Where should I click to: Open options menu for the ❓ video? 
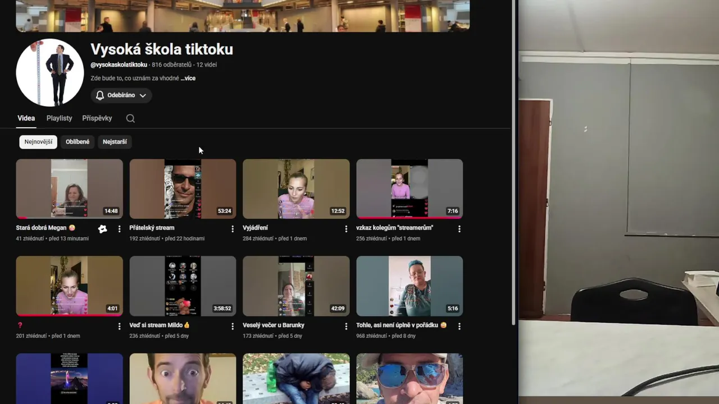119,326
